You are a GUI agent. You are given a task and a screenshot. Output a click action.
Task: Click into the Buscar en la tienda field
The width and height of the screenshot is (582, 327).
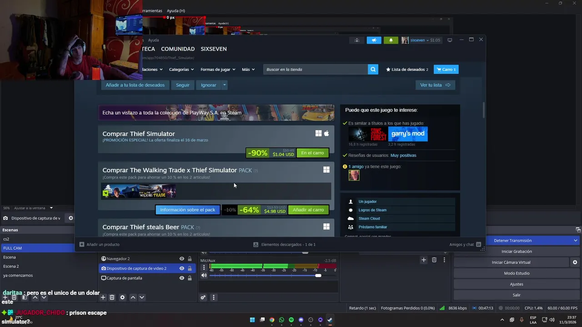point(316,69)
